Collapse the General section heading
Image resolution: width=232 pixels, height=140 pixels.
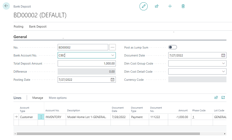(20, 37)
